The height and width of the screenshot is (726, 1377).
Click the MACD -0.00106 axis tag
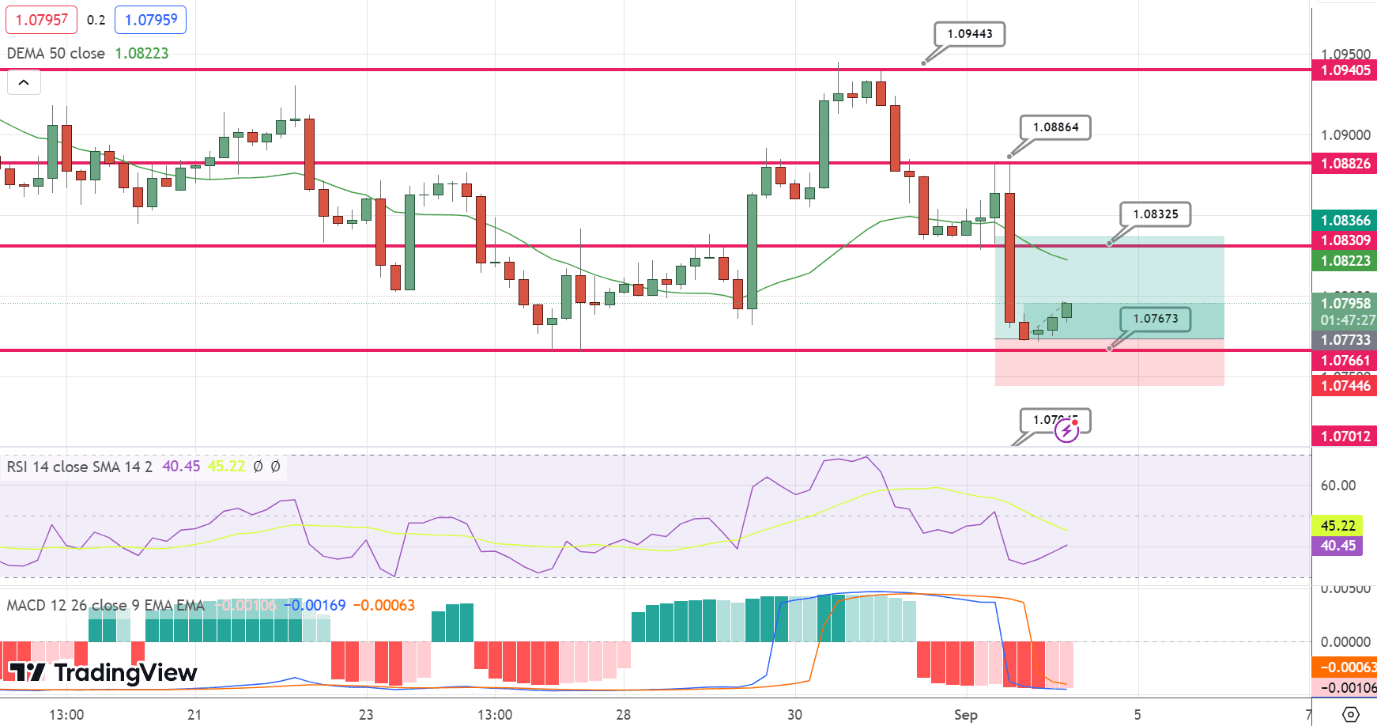[1345, 687]
